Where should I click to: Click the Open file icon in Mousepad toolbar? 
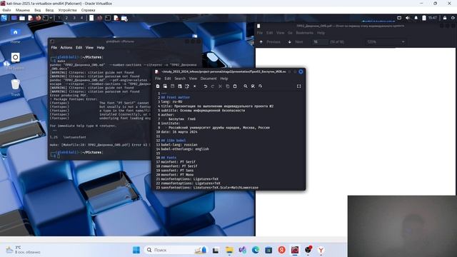tap(165, 86)
